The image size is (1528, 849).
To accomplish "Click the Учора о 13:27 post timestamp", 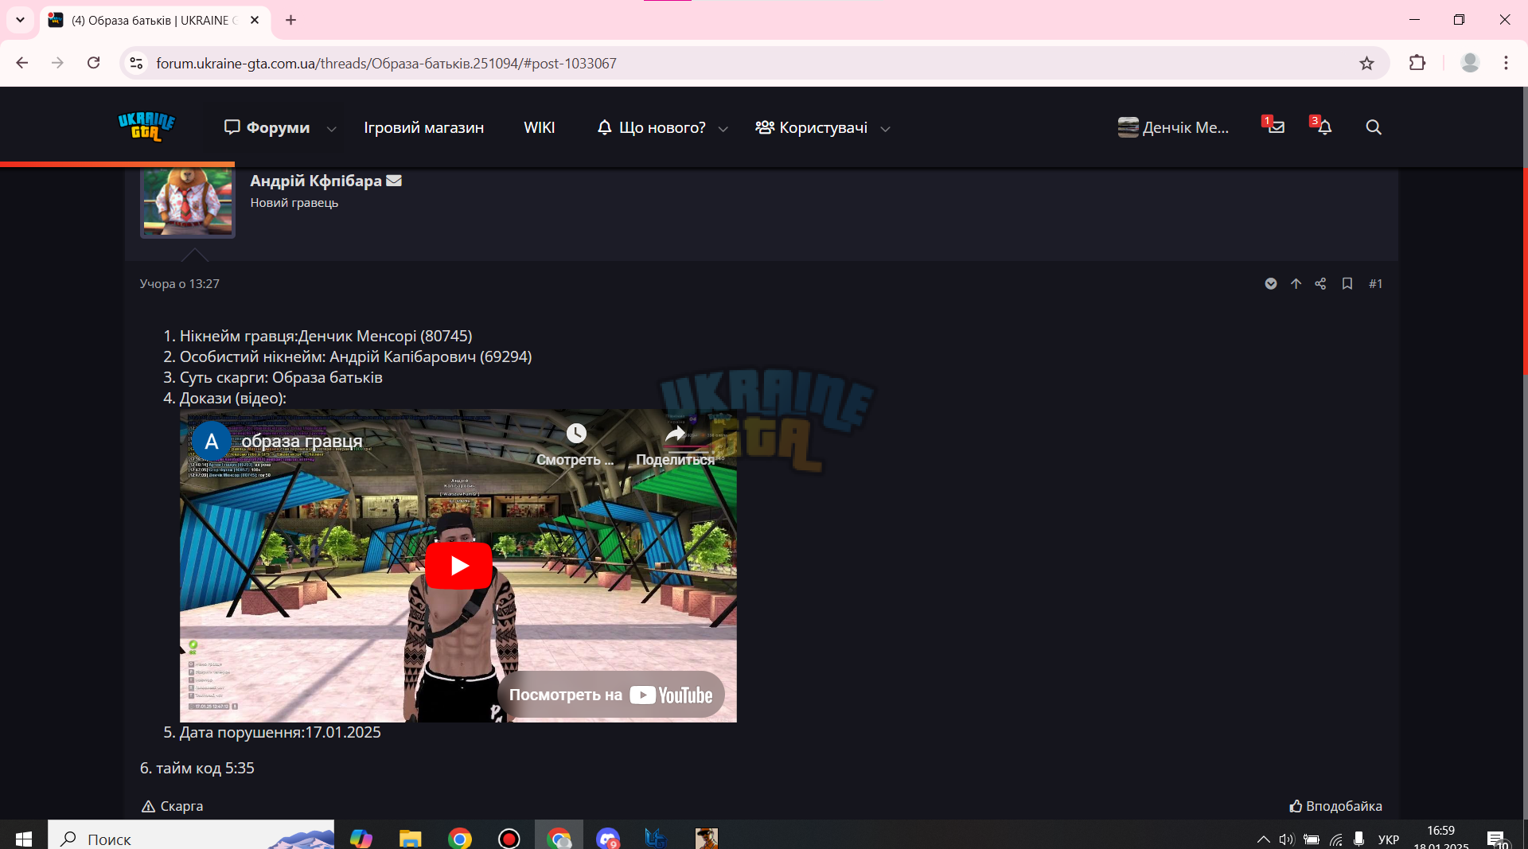I will [180, 283].
